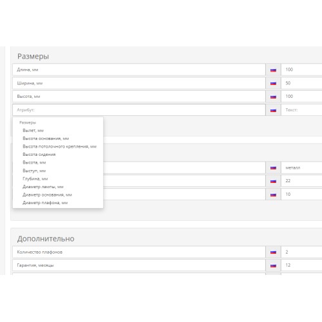322x322 pixels.
Task: Click the flag icon beside Длина, мм
Action: pyautogui.click(x=273, y=70)
